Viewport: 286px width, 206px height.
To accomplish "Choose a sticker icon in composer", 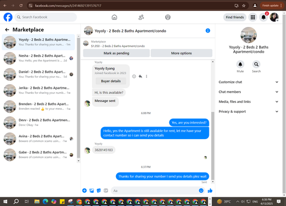I will (x=99, y=191).
